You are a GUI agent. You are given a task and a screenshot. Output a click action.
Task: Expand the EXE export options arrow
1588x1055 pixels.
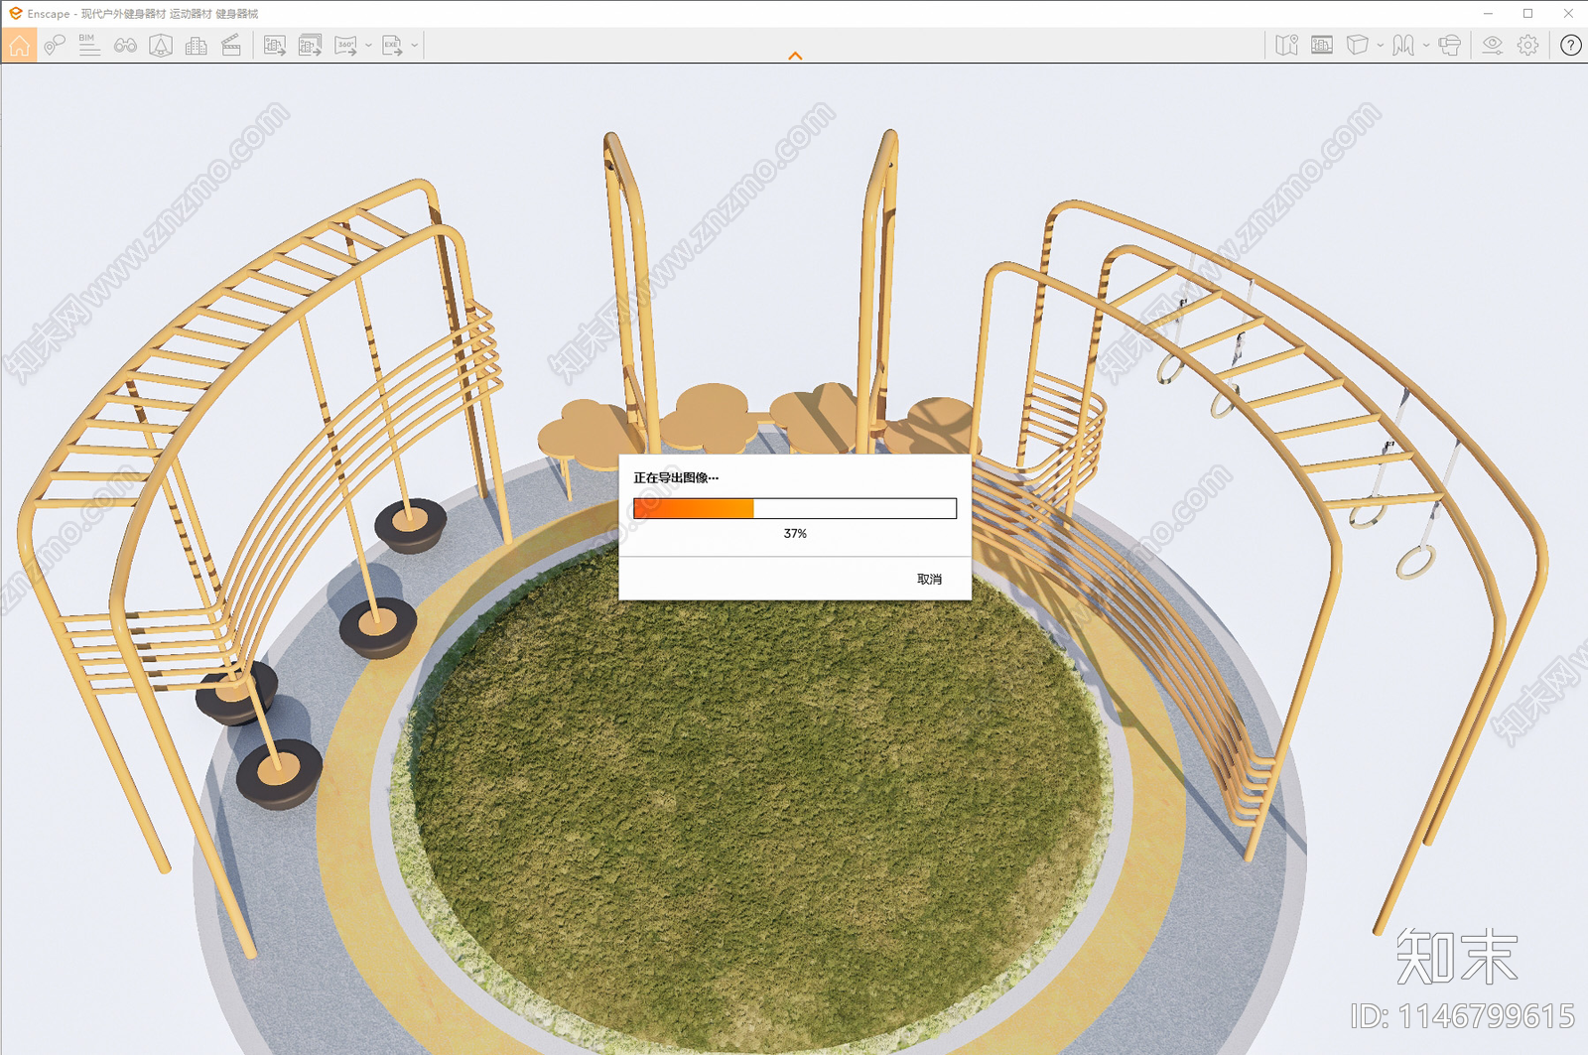click(x=415, y=46)
